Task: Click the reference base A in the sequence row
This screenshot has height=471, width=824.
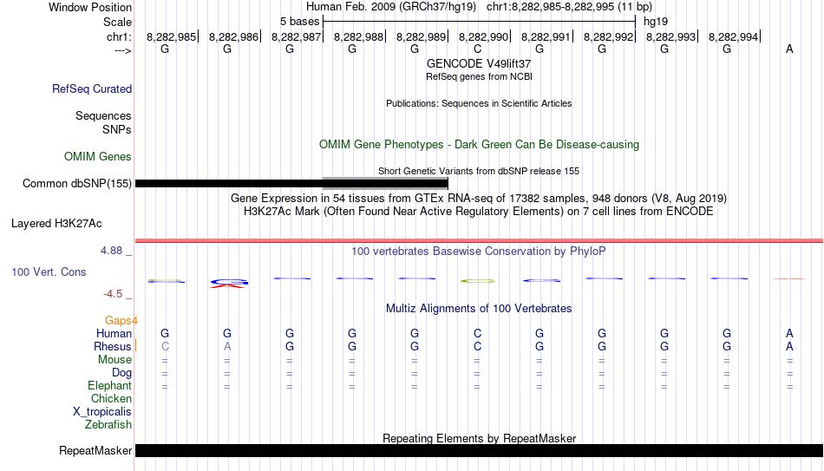Action: [x=789, y=49]
